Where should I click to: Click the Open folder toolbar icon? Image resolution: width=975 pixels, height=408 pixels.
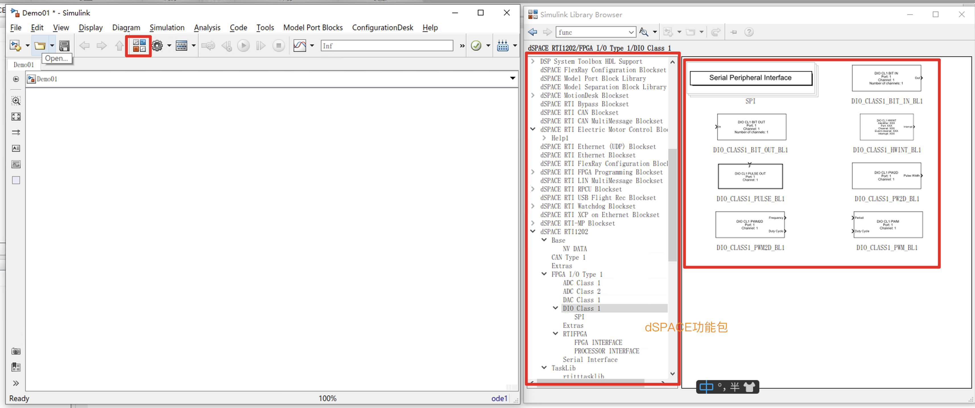[x=40, y=46]
